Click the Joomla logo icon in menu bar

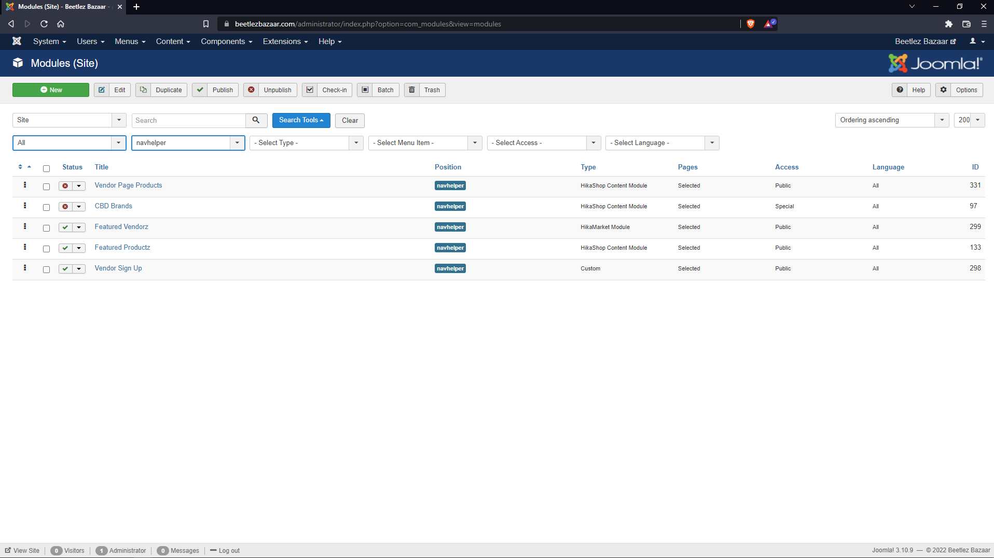(x=17, y=41)
